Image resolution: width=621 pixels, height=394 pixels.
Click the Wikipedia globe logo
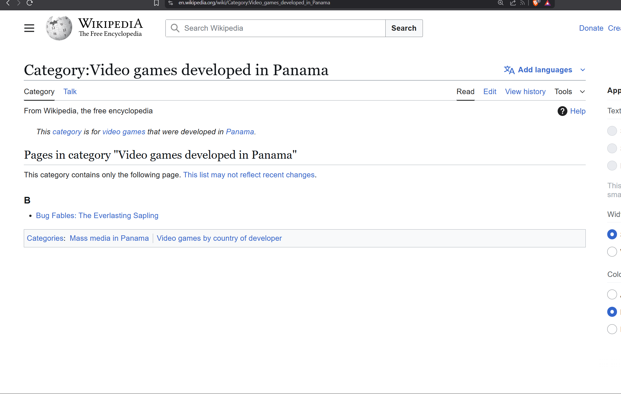(x=59, y=28)
